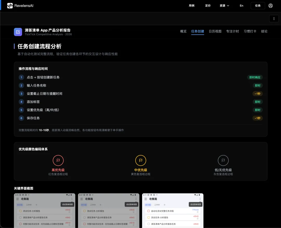Switch to the 日历视图 tab

pos(215,32)
